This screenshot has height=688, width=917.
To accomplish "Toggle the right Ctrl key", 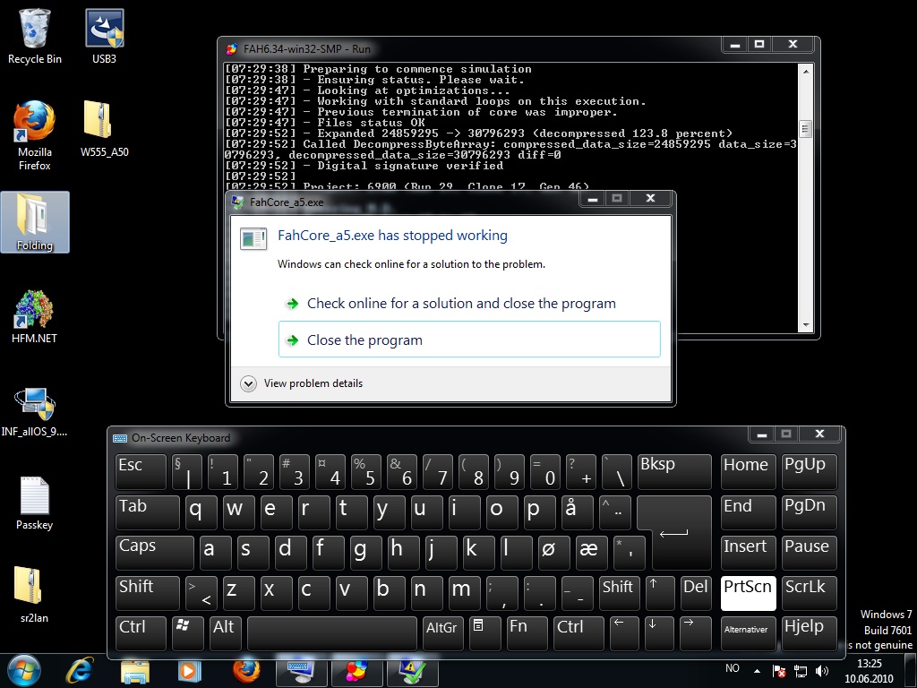I will (579, 633).
